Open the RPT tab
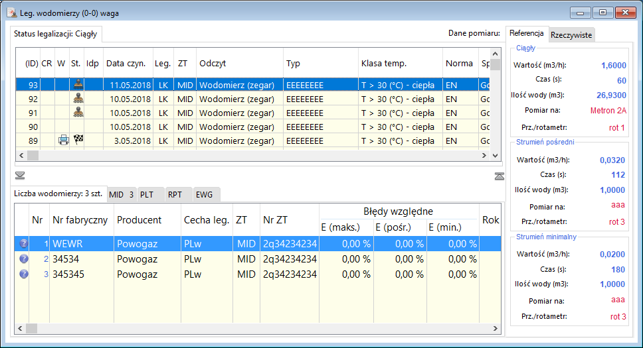Viewport: 643px width, 348px height. tap(177, 195)
